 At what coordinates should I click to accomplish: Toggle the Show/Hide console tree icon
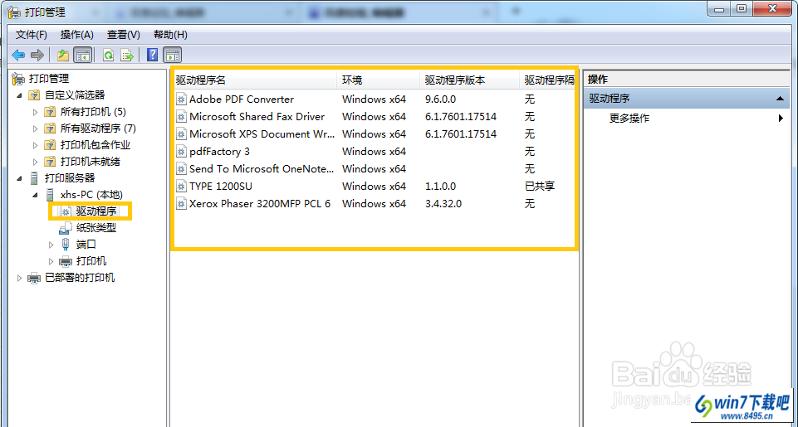click(82, 55)
